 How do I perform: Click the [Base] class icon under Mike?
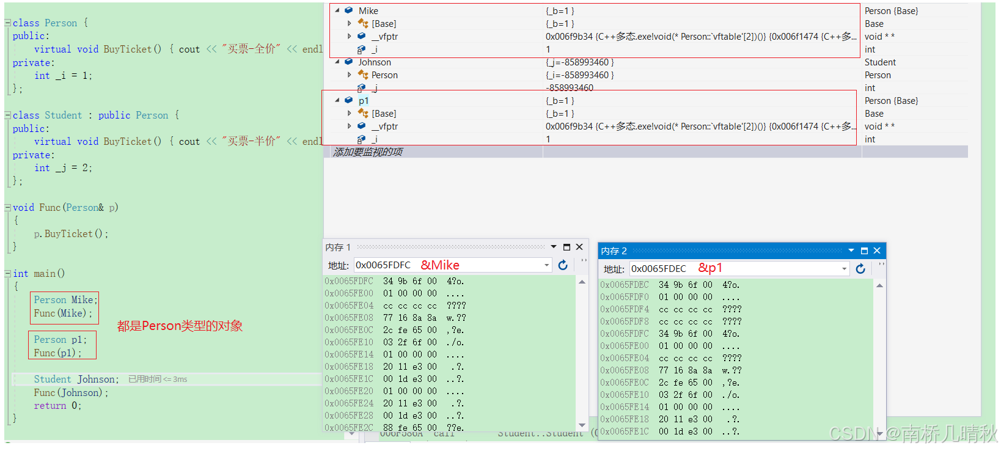(363, 23)
